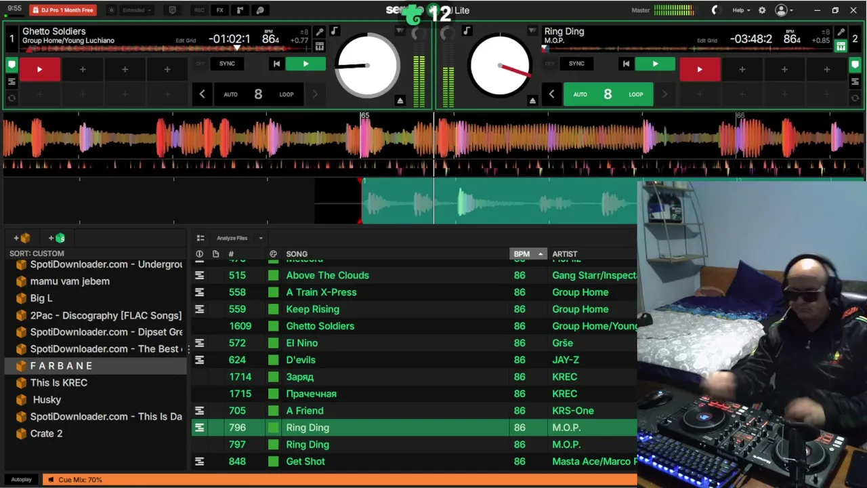Play deck 1 with green play button
Image resolution: width=867 pixels, height=488 pixels.
click(305, 64)
